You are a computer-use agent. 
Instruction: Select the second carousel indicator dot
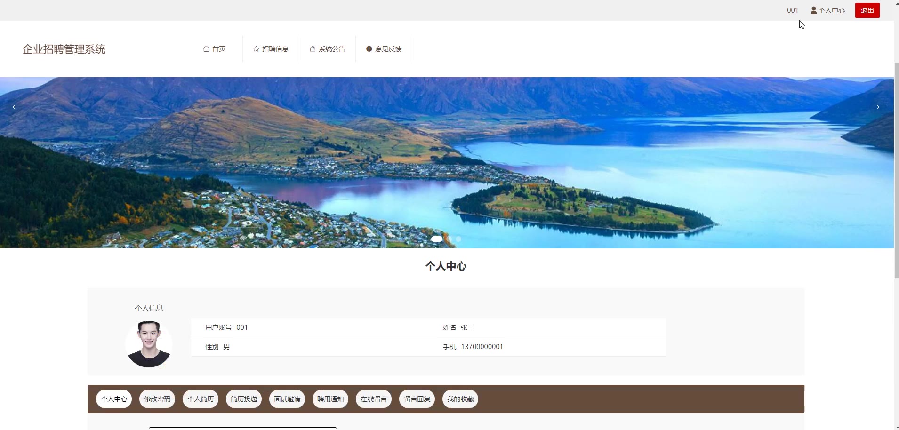pos(449,239)
